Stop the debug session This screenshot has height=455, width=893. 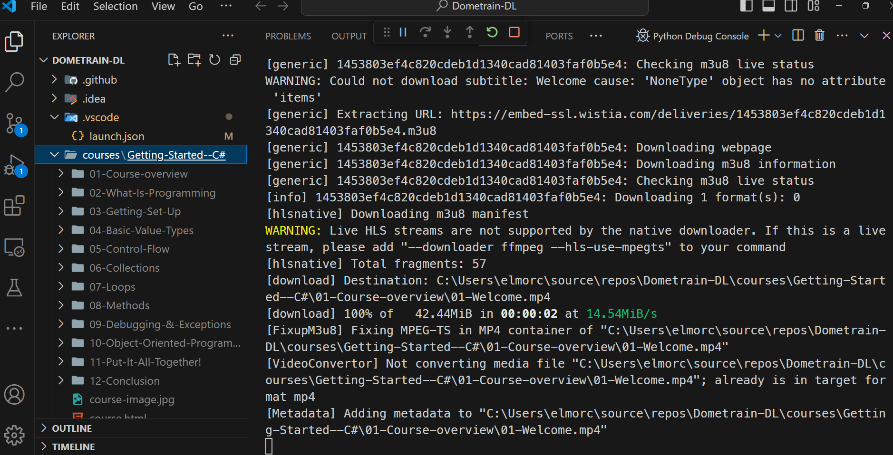click(514, 32)
